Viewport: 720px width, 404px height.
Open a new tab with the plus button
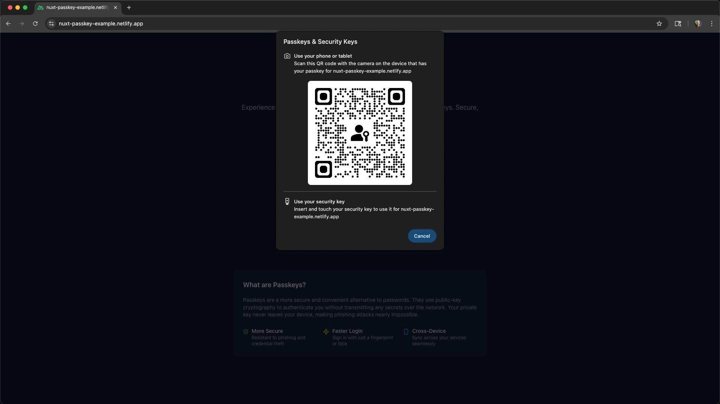coord(129,7)
